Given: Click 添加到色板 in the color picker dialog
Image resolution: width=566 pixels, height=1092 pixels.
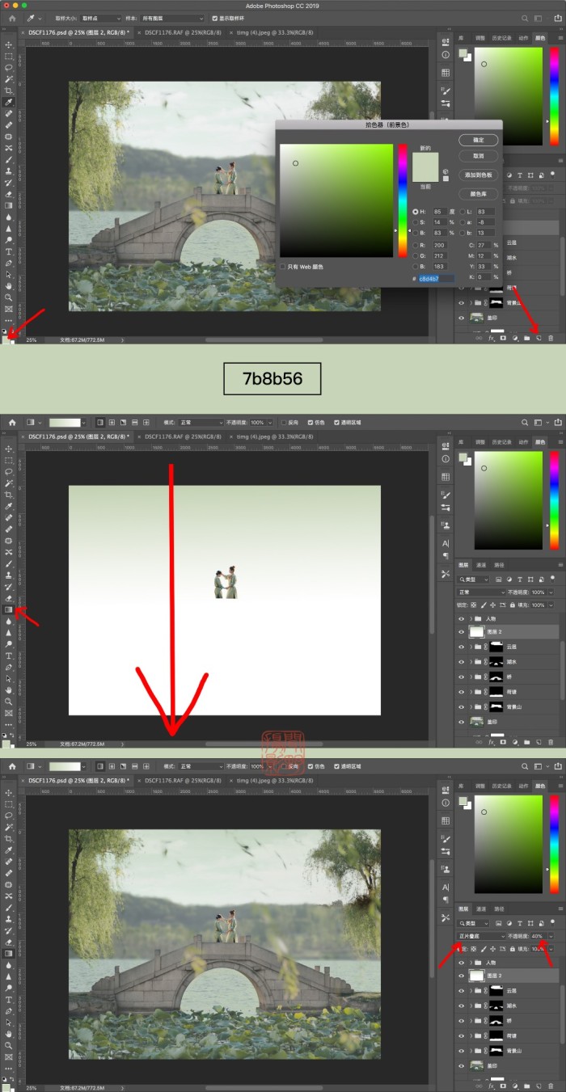Looking at the screenshot, I should (478, 175).
